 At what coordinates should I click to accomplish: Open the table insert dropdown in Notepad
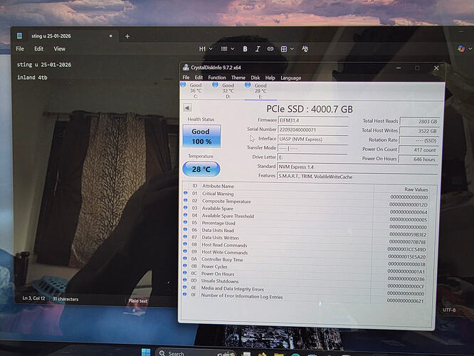(286, 49)
